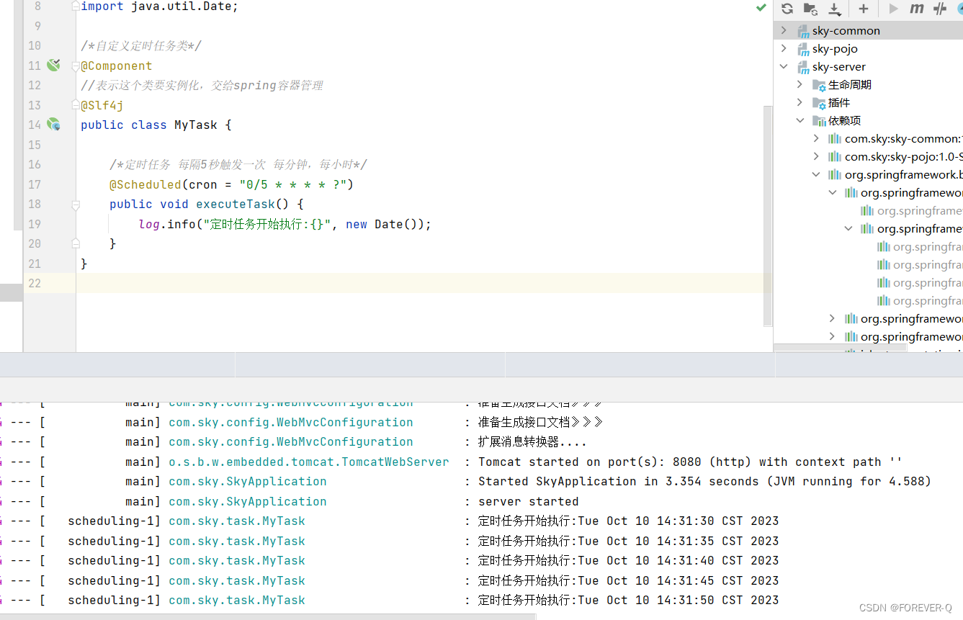
Task: Collapse the sky-server module node
Action: point(784,67)
